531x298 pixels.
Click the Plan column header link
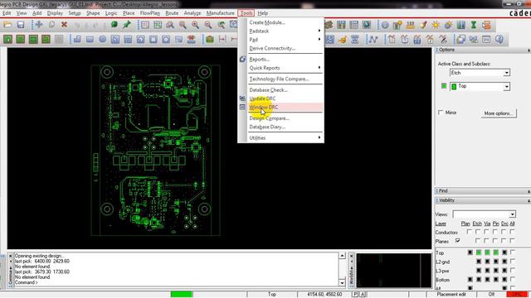click(x=465, y=223)
